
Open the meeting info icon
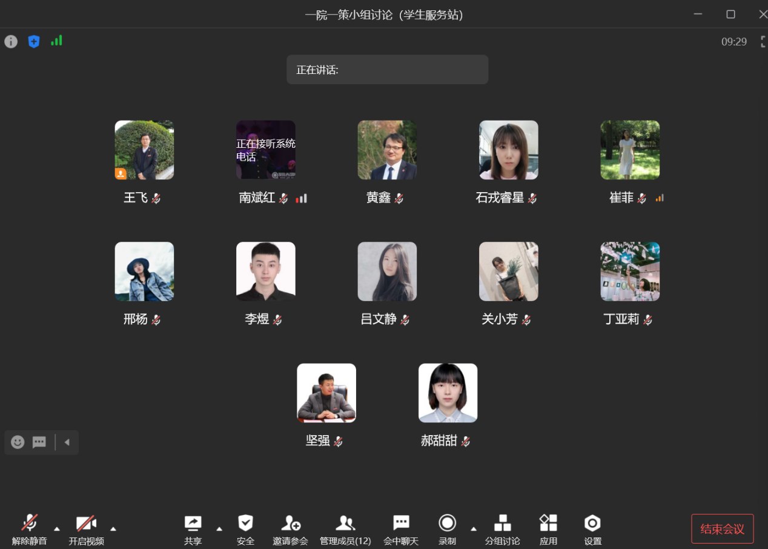pos(11,42)
